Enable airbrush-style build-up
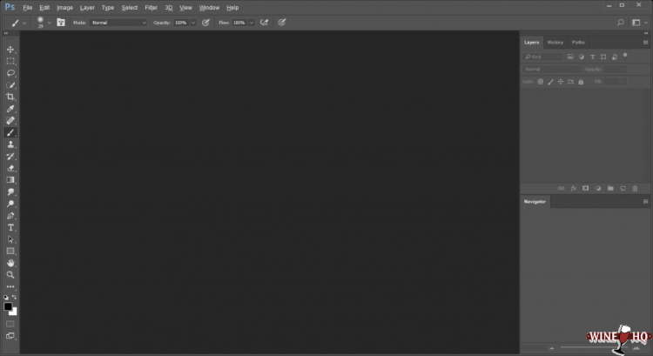 click(x=264, y=23)
